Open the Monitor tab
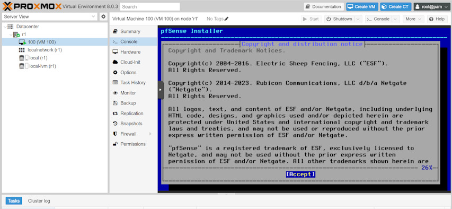The image size is (452, 209). pyautogui.click(x=133, y=93)
